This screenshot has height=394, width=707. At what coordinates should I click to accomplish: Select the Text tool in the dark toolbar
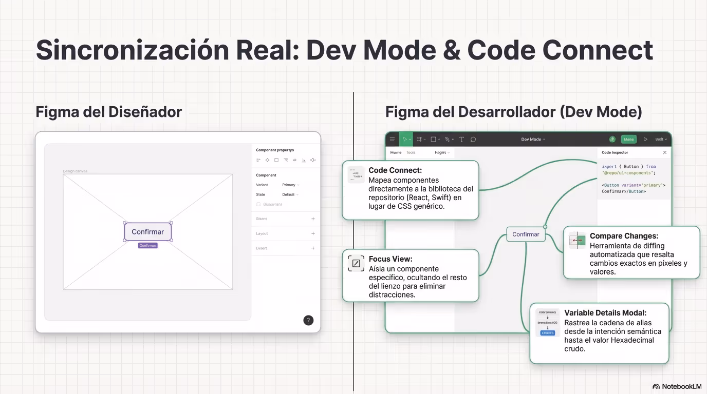[461, 139]
